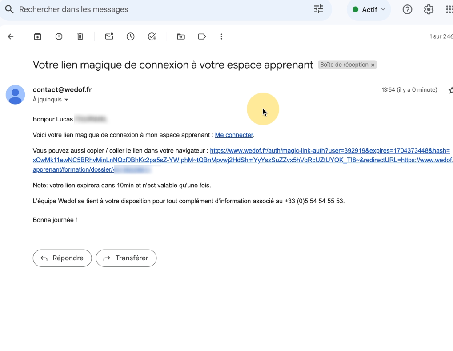Image resolution: width=453 pixels, height=351 pixels.
Task: Mark message as unread
Action: tap(109, 36)
